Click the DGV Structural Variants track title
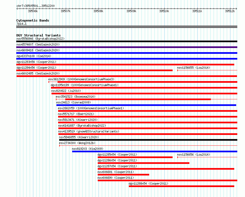 39,35
